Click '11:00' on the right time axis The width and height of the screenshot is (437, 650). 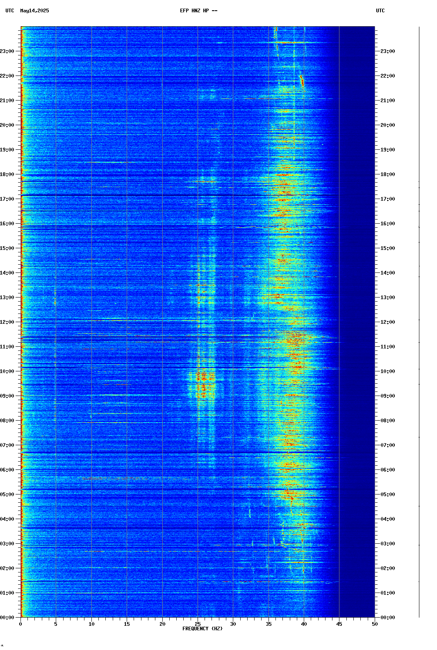(388, 347)
